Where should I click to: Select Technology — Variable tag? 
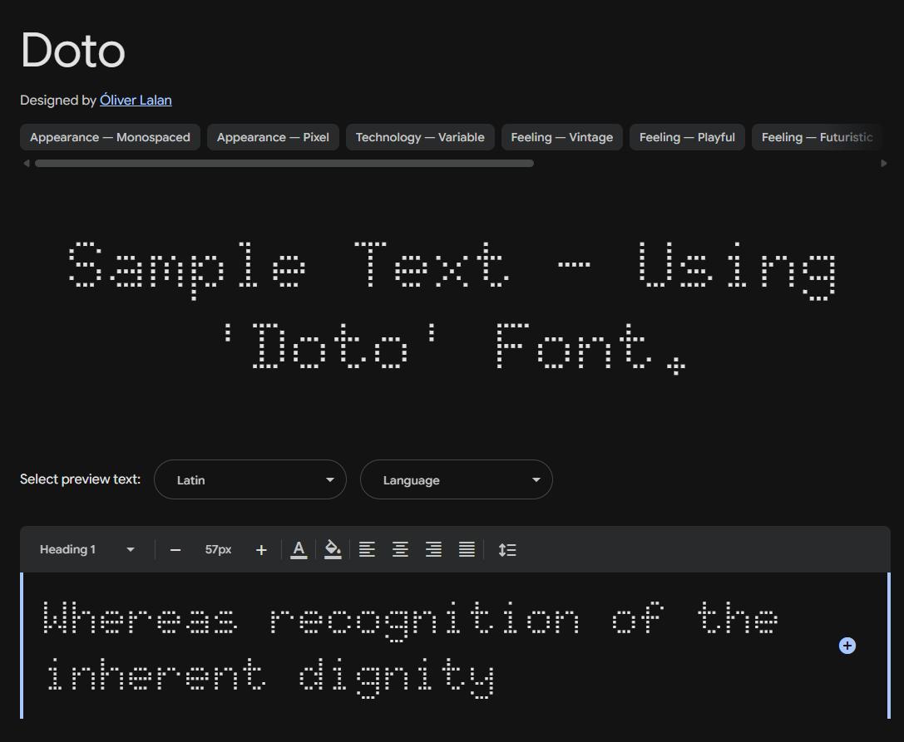point(420,137)
